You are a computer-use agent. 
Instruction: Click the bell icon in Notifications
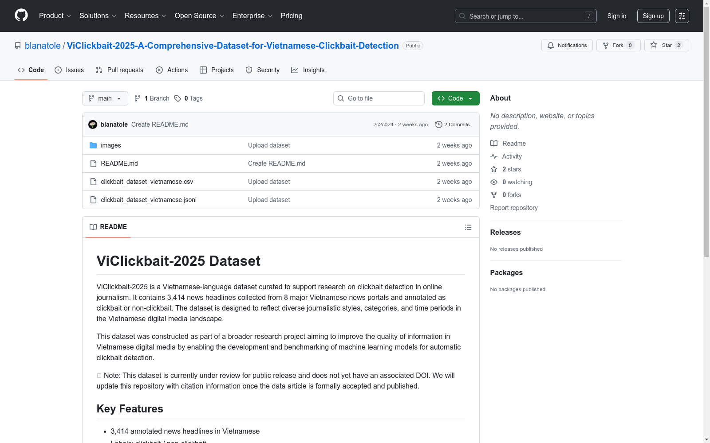pyautogui.click(x=551, y=45)
